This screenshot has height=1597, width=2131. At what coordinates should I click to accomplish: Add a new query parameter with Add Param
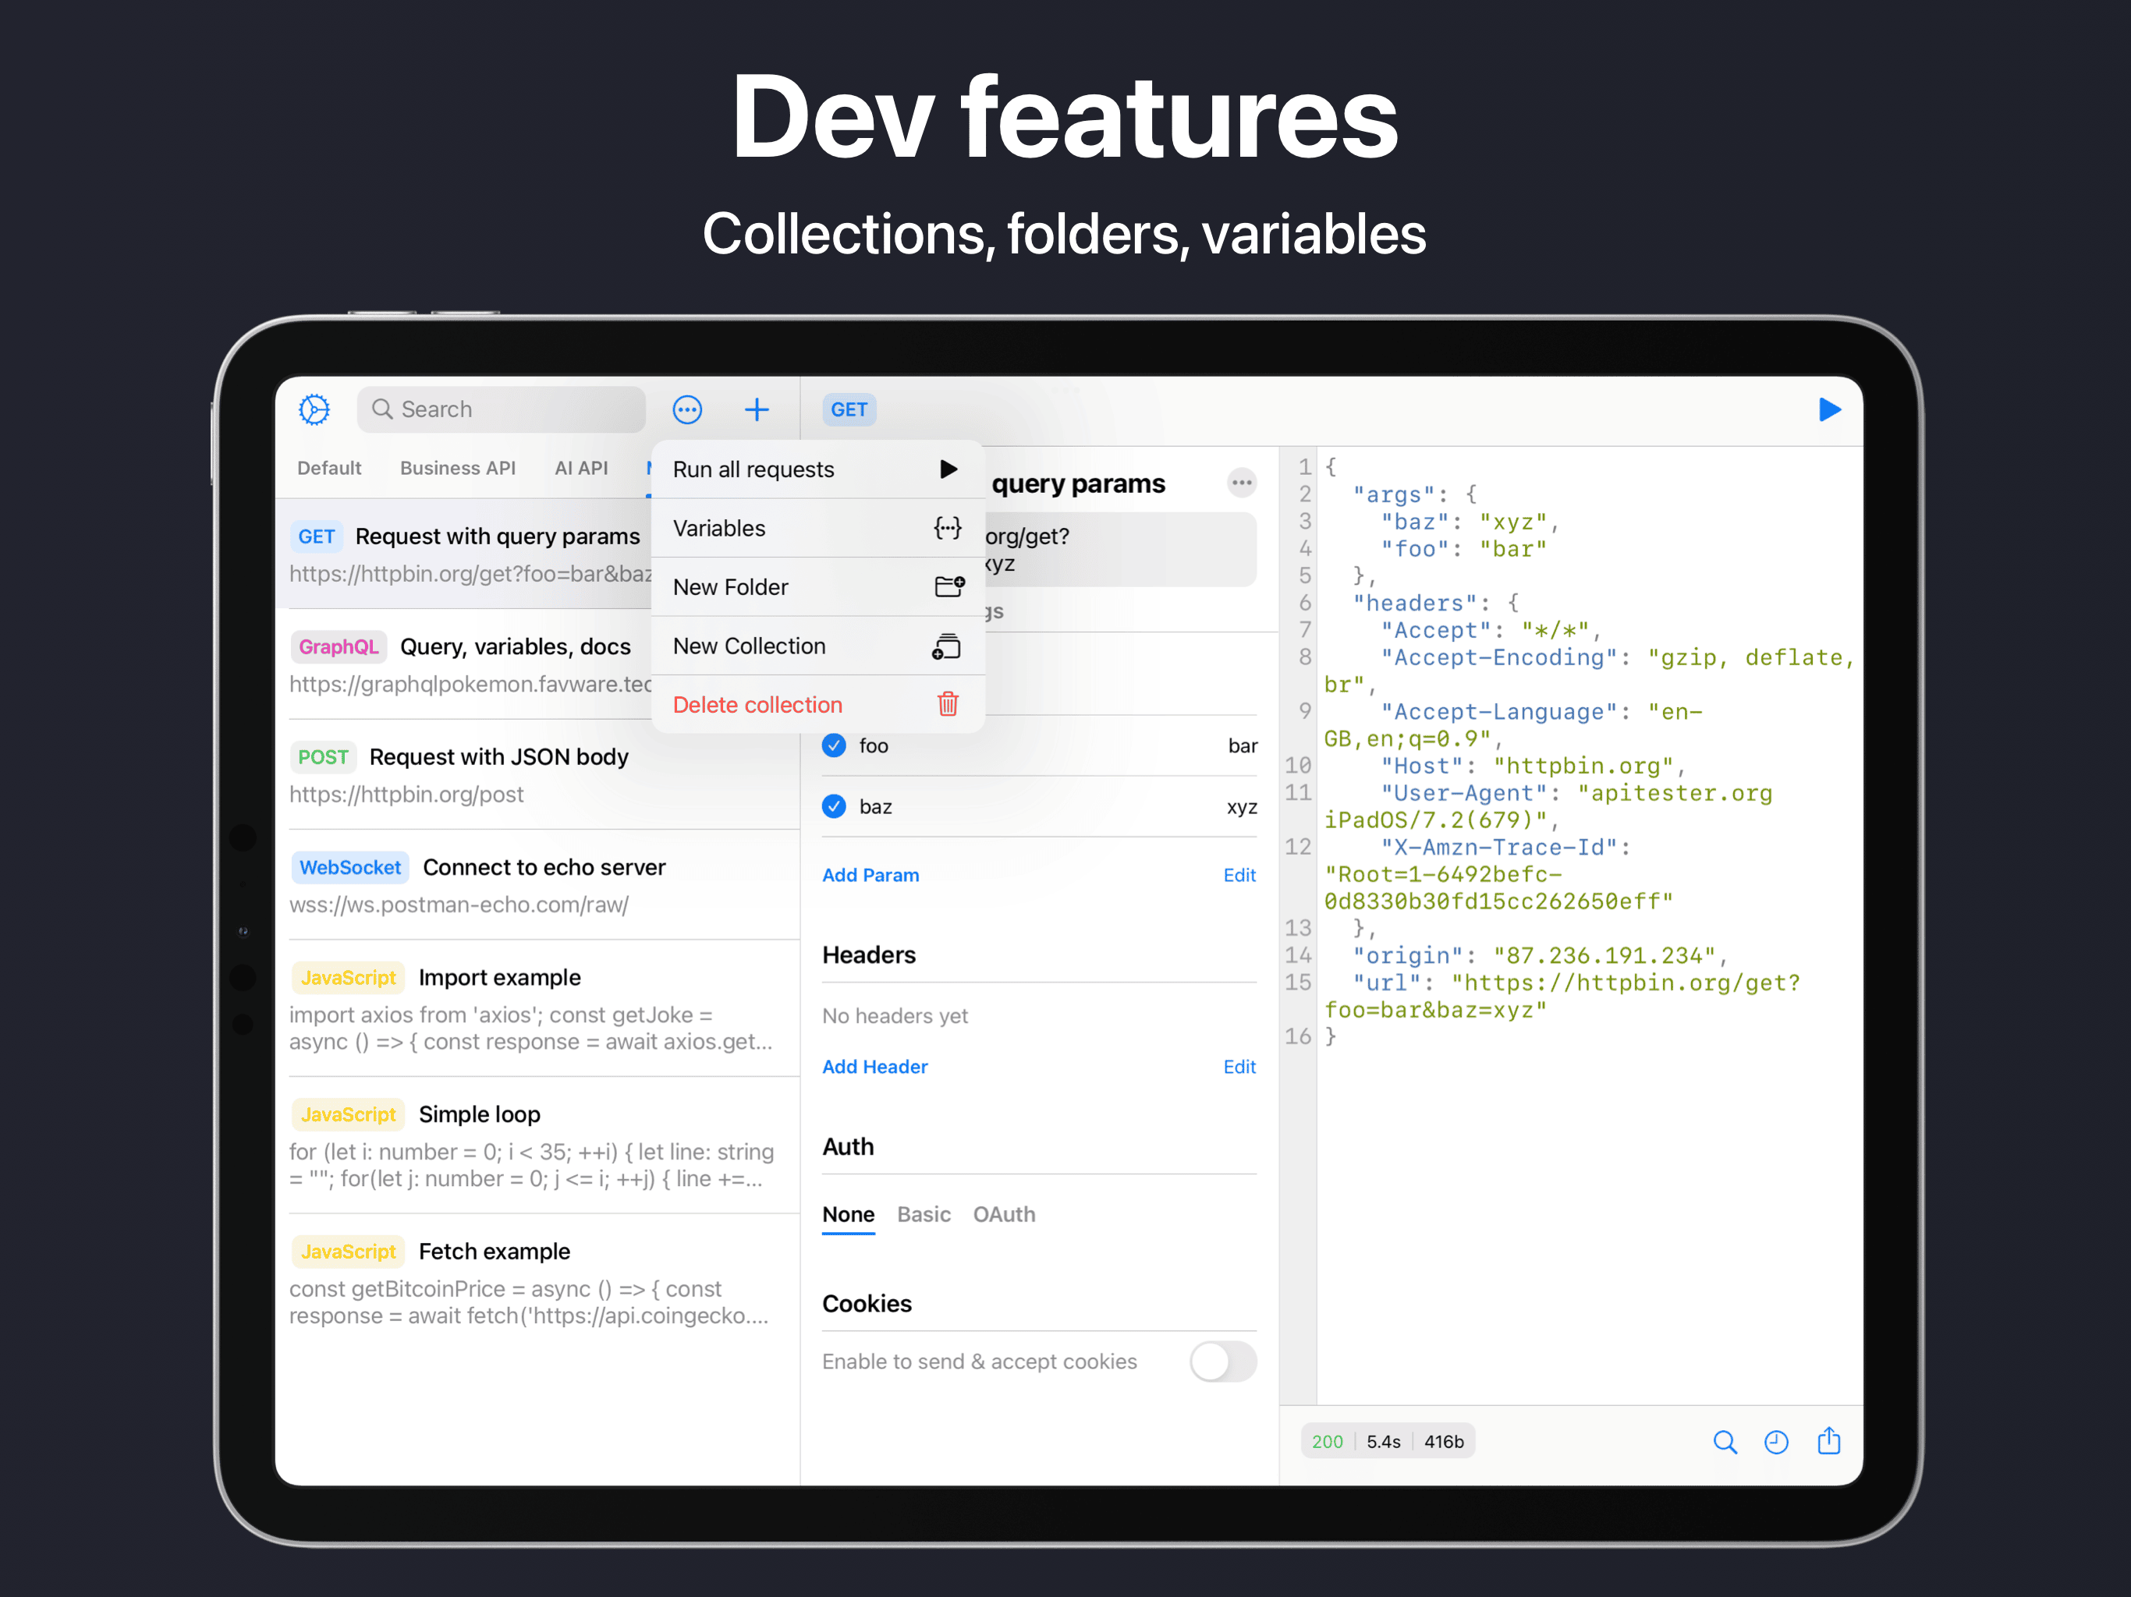click(870, 875)
